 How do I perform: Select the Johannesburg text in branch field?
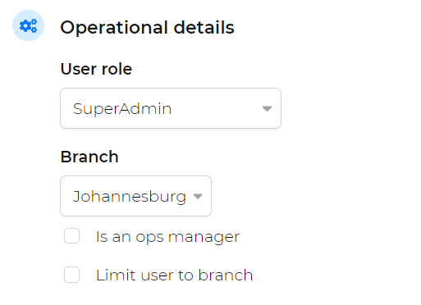tap(130, 197)
